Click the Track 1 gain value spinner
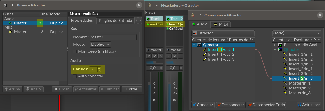This screenshot has width=325, height=111. pos(154,68)
